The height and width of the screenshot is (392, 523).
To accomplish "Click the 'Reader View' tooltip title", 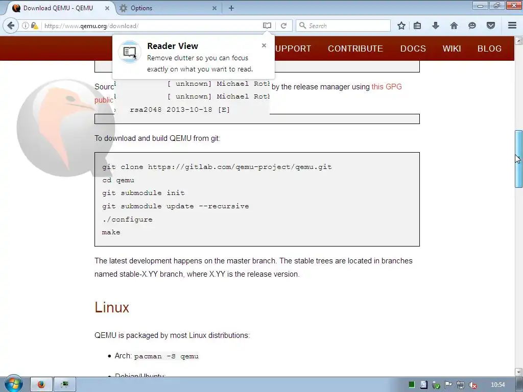I will pyautogui.click(x=173, y=46).
